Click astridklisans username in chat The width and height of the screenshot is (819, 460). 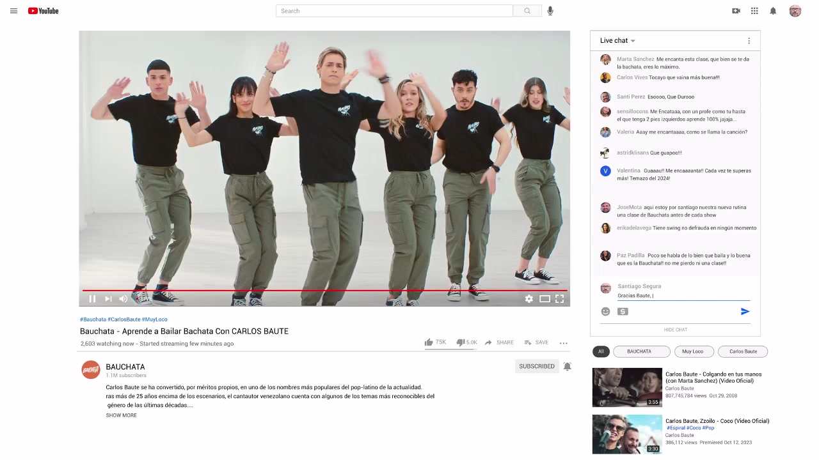(632, 153)
